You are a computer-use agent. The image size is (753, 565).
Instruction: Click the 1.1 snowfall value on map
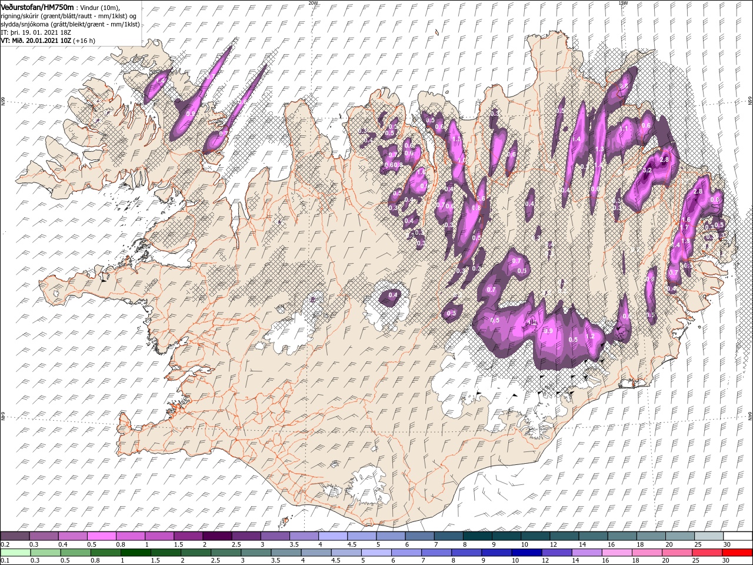[624, 128]
